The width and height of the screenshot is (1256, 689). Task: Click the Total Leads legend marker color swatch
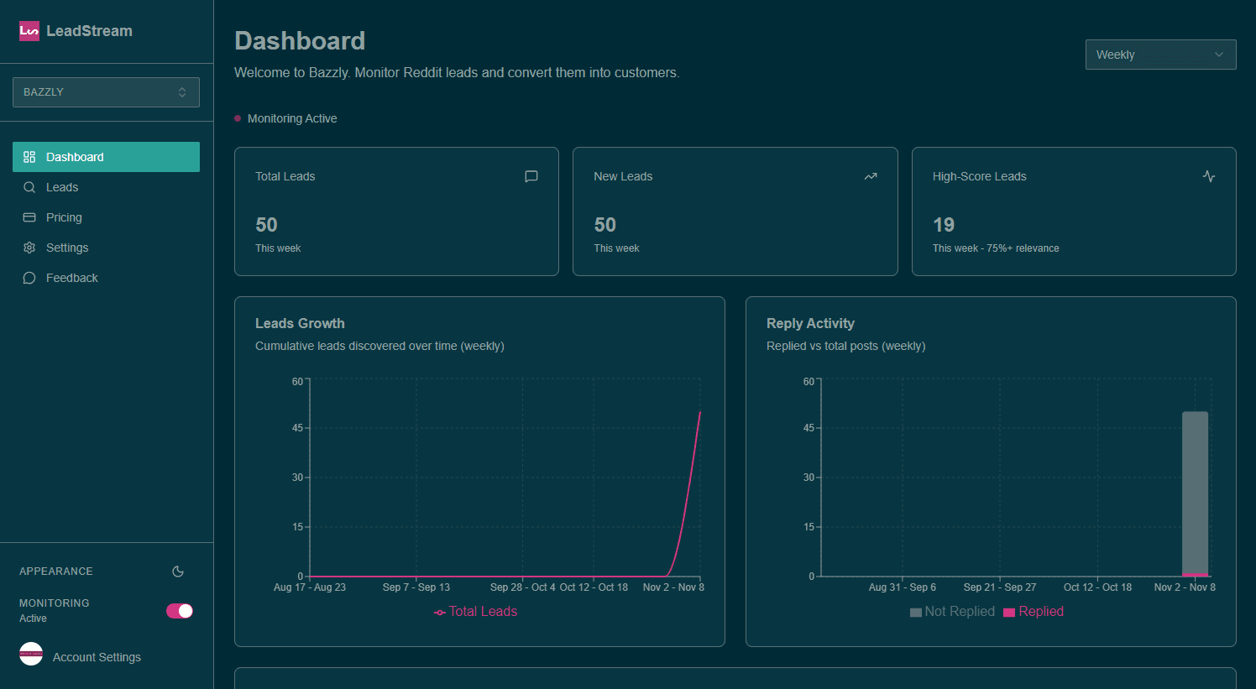(439, 611)
